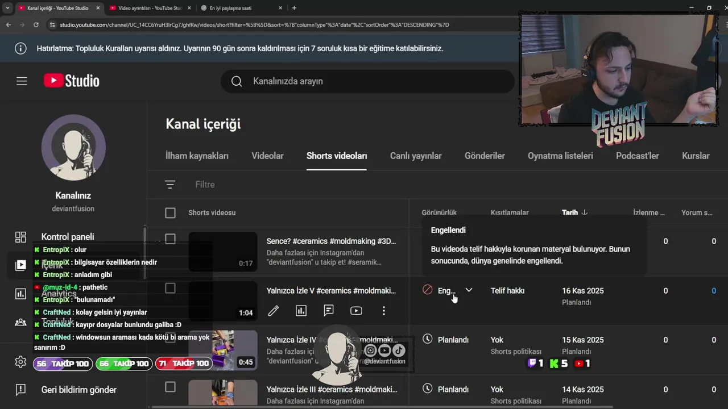Open video title Yalnızca İzle V
The image size is (728, 409).
(x=331, y=290)
